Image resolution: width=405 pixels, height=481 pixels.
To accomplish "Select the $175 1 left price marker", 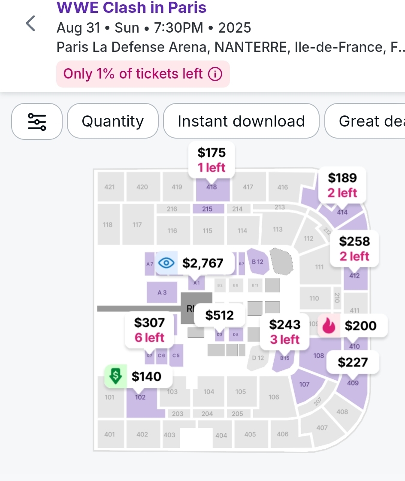I will 212,160.
